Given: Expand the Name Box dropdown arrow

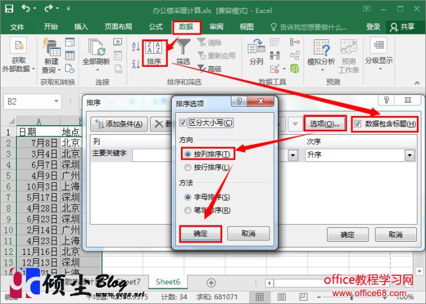Looking at the screenshot, I should 56,102.
